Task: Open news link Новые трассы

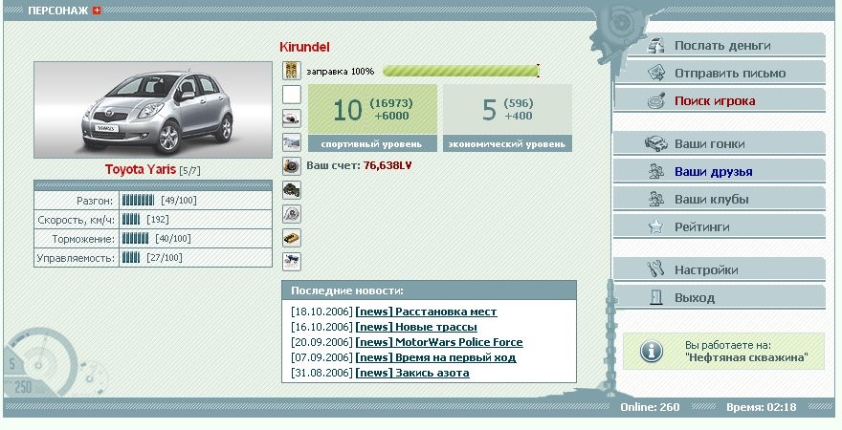Action: (416, 327)
